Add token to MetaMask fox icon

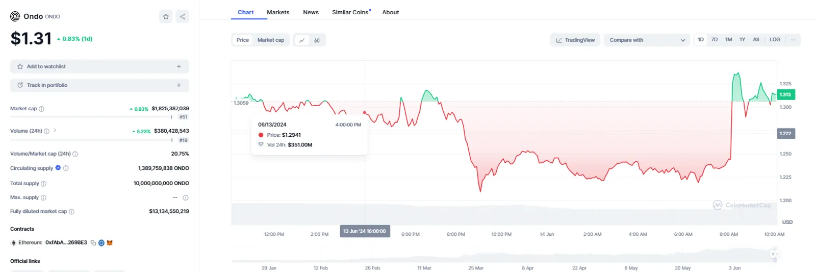click(110, 243)
